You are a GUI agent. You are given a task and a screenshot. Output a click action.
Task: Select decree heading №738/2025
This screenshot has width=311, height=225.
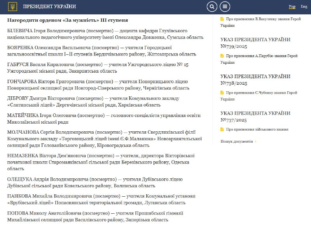point(255,80)
